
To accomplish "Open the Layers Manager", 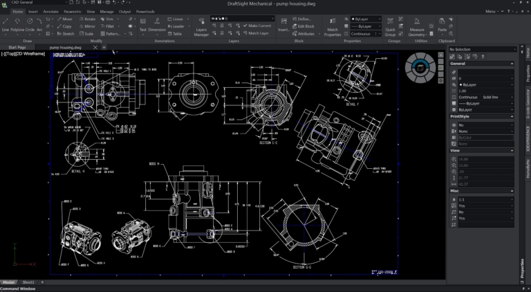I will 201,27.
